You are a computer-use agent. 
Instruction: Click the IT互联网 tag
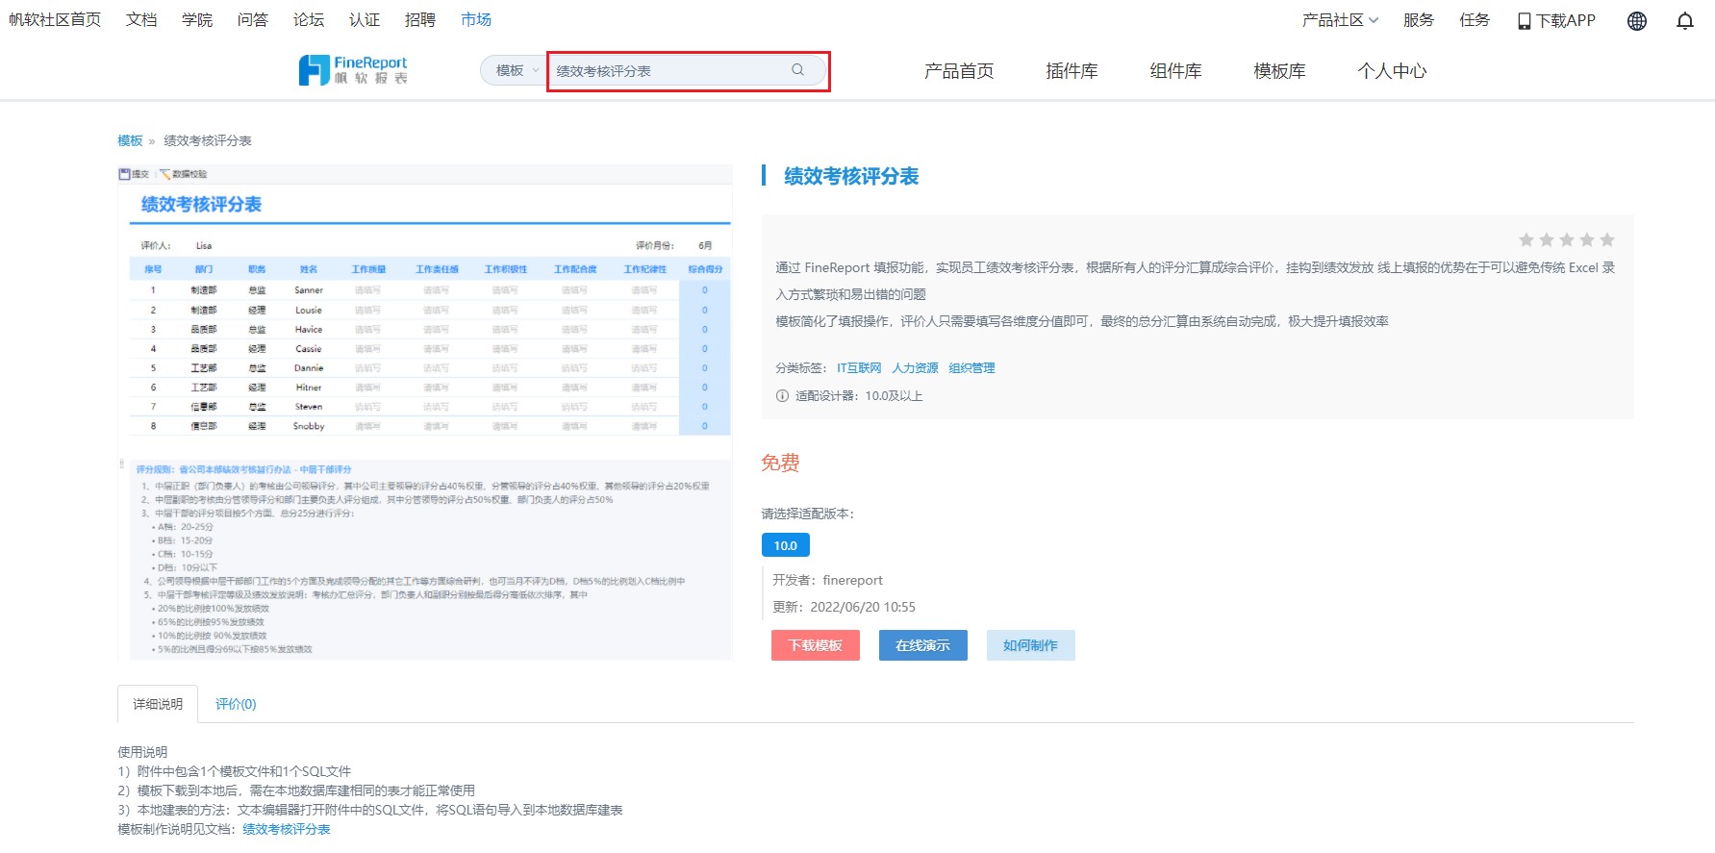(x=859, y=368)
